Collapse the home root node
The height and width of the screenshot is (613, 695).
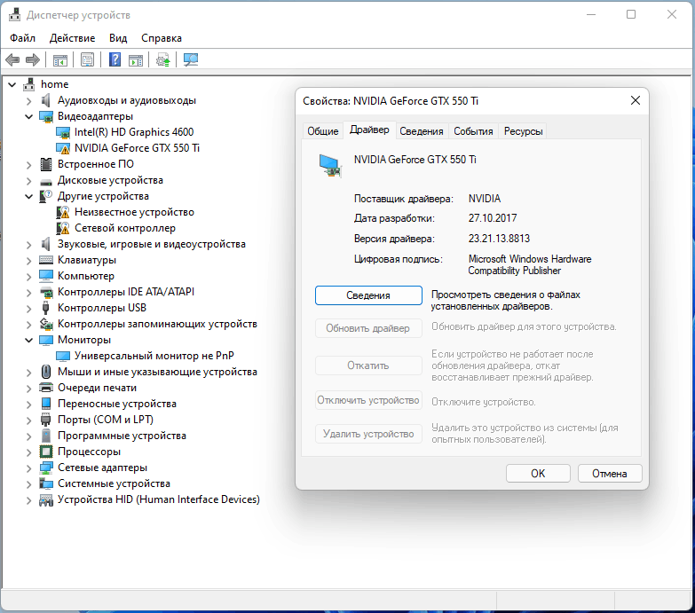[12, 84]
